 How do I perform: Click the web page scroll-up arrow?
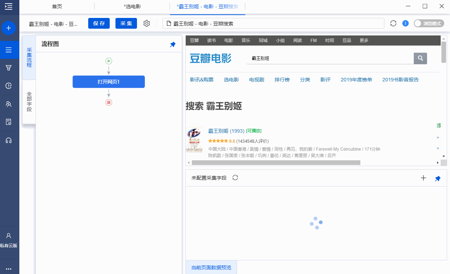pyautogui.click(x=444, y=38)
